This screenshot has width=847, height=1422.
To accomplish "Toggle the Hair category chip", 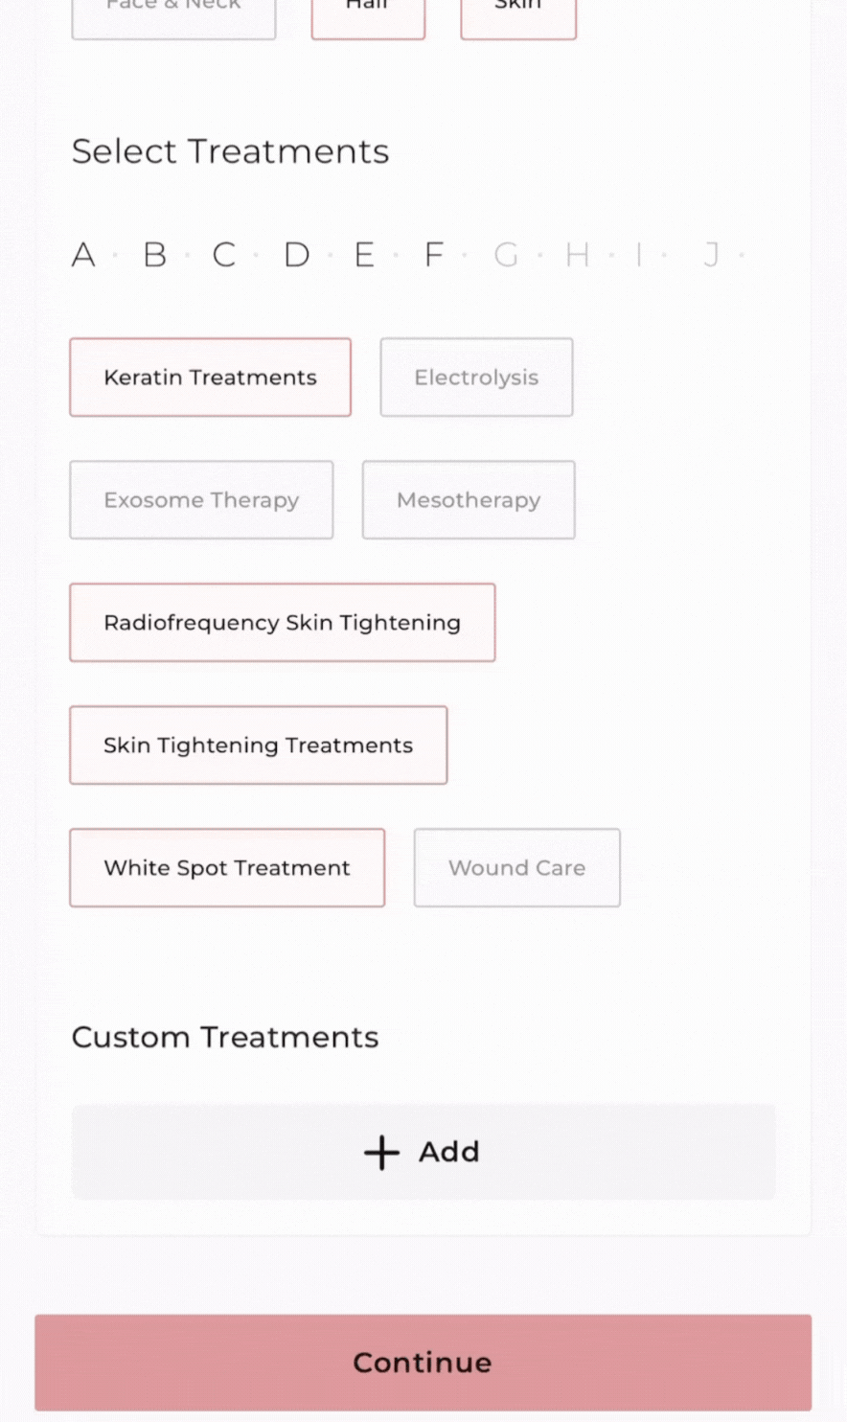I will 368,14.
